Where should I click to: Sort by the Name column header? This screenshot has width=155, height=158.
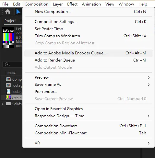(x=11, y=73)
